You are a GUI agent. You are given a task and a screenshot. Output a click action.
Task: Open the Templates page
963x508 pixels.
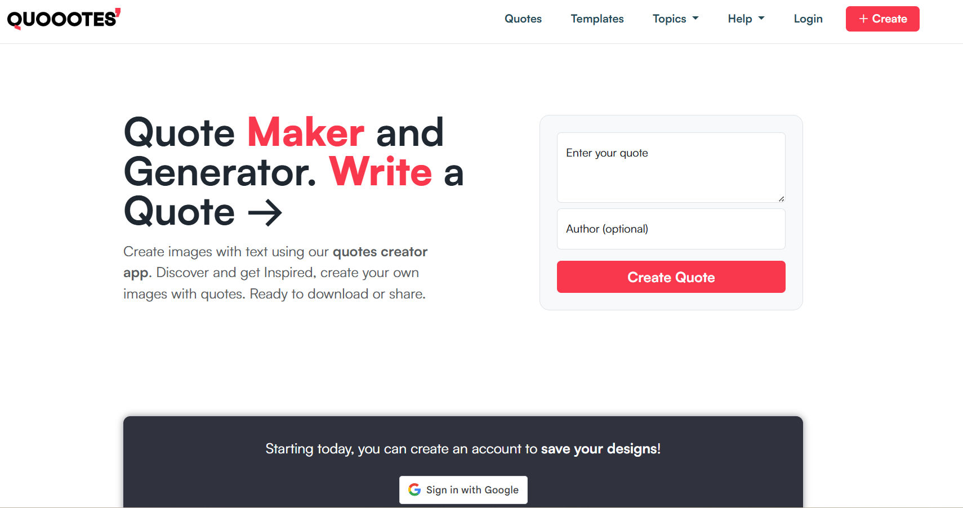(597, 19)
